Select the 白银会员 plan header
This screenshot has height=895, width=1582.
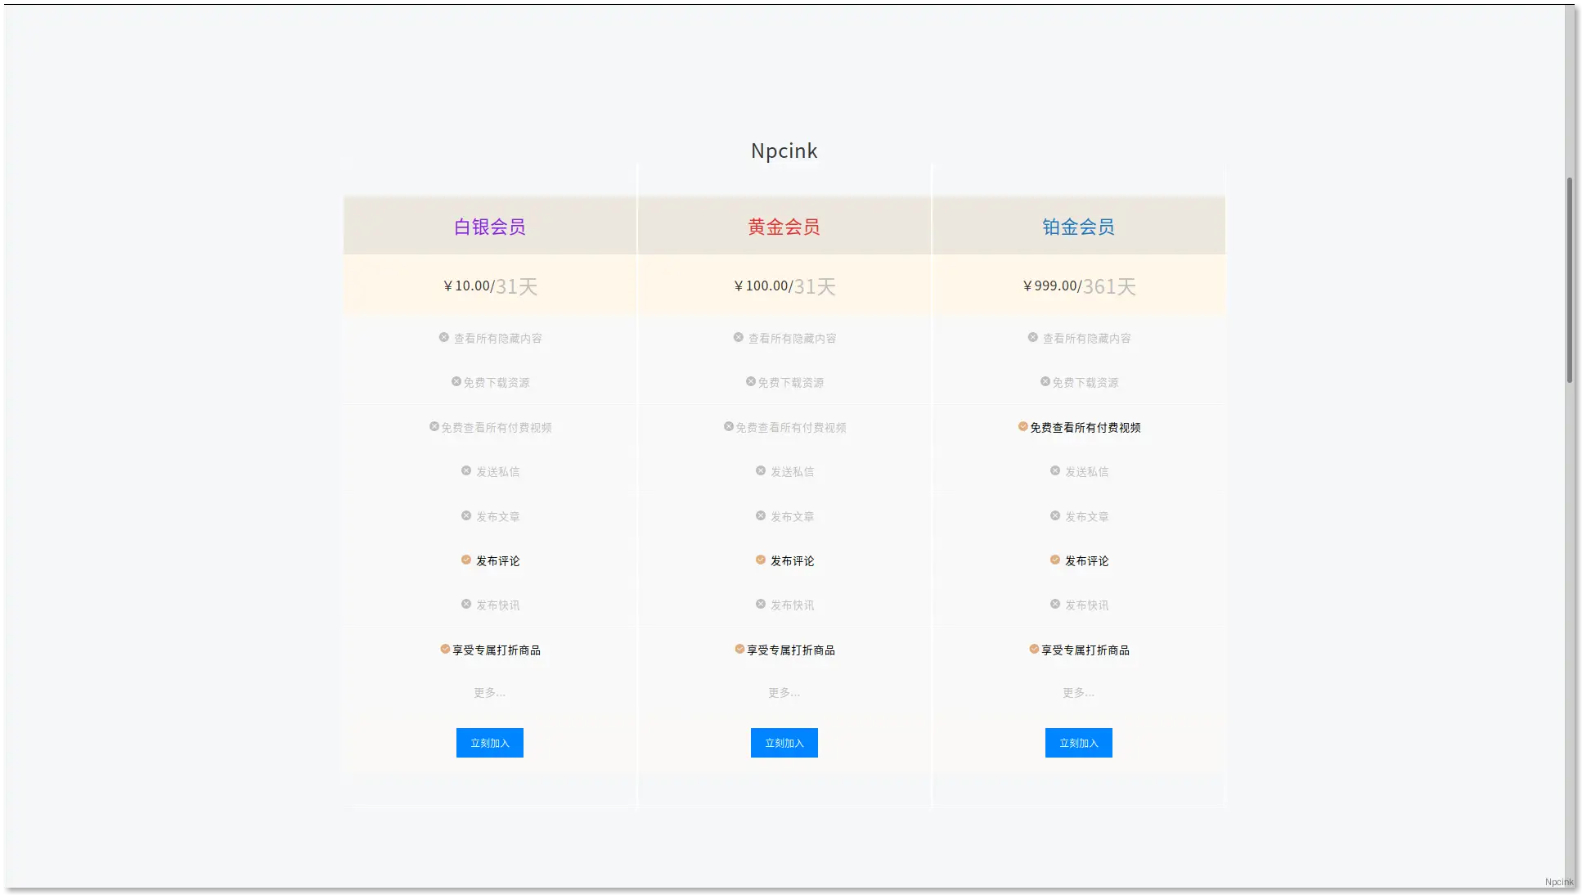pyautogui.click(x=489, y=227)
